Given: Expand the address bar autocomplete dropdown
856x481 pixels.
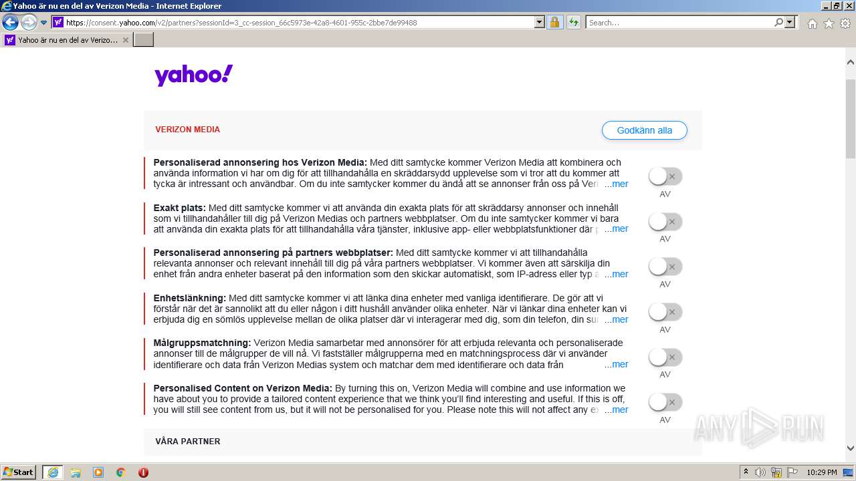Looking at the screenshot, I should (x=540, y=22).
